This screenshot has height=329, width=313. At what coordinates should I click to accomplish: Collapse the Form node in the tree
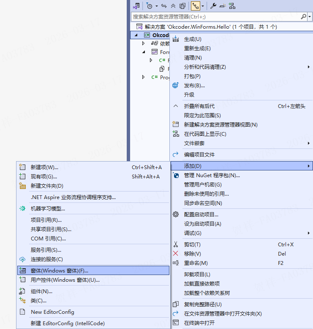click(x=144, y=52)
